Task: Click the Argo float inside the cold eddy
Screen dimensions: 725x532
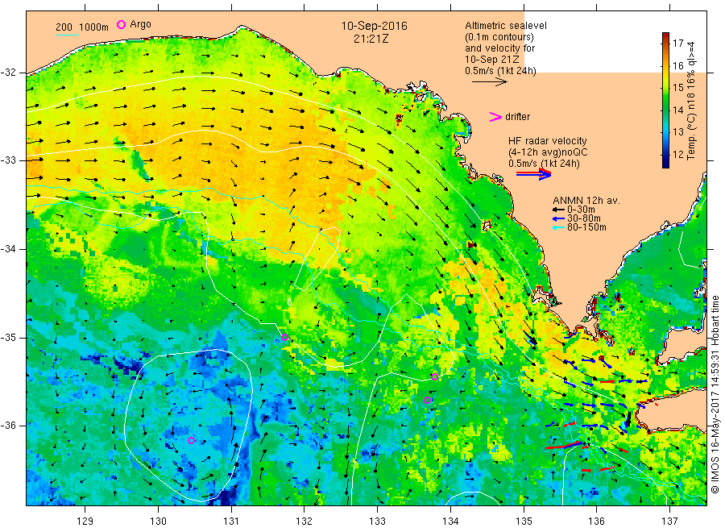Action: 192,440
